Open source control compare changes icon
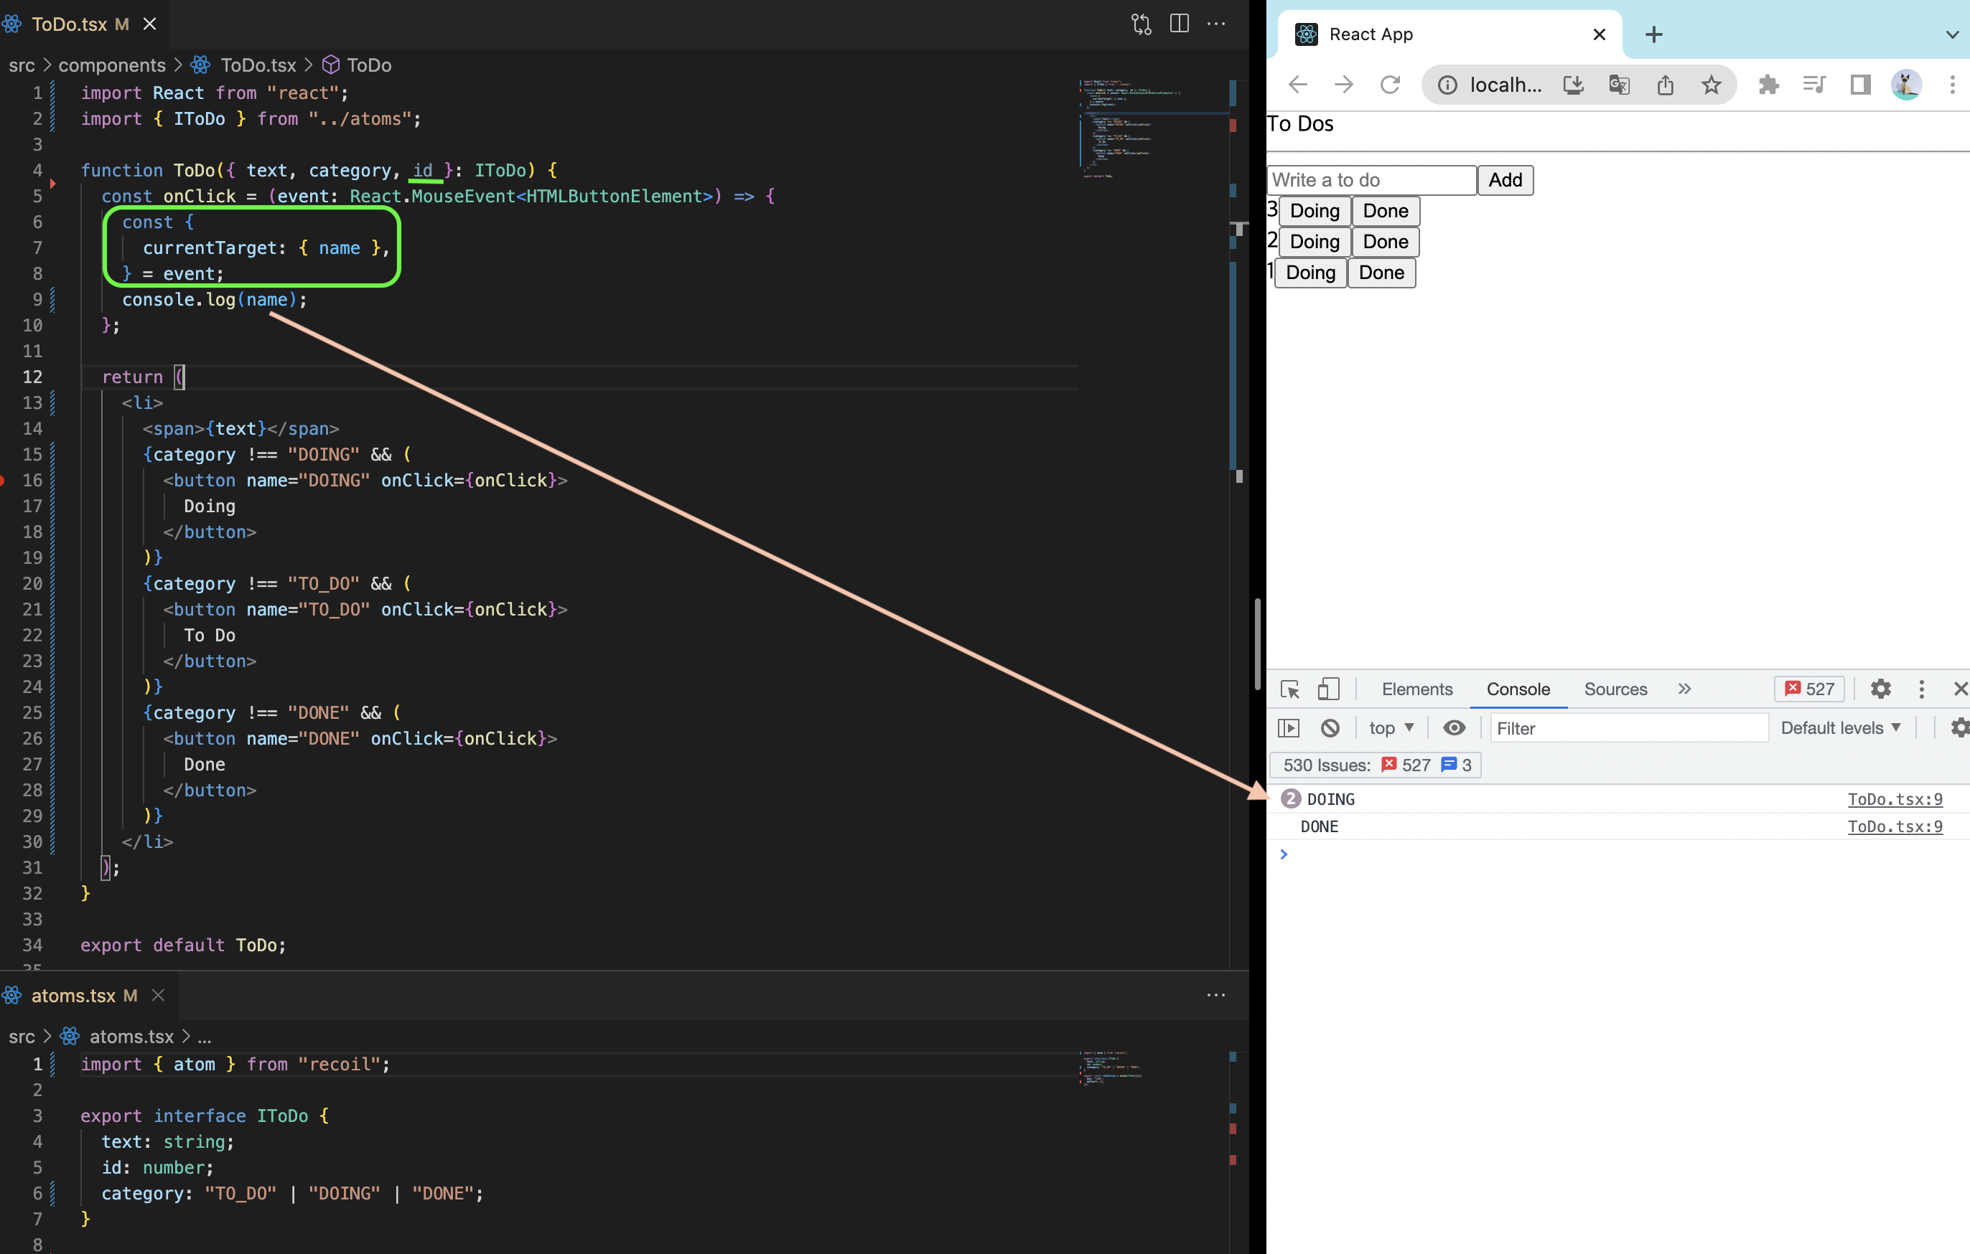The width and height of the screenshot is (1970, 1254). tap(1142, 24)
